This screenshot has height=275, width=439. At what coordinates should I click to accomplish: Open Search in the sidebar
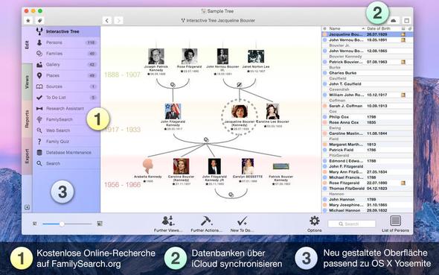(67, 163)
